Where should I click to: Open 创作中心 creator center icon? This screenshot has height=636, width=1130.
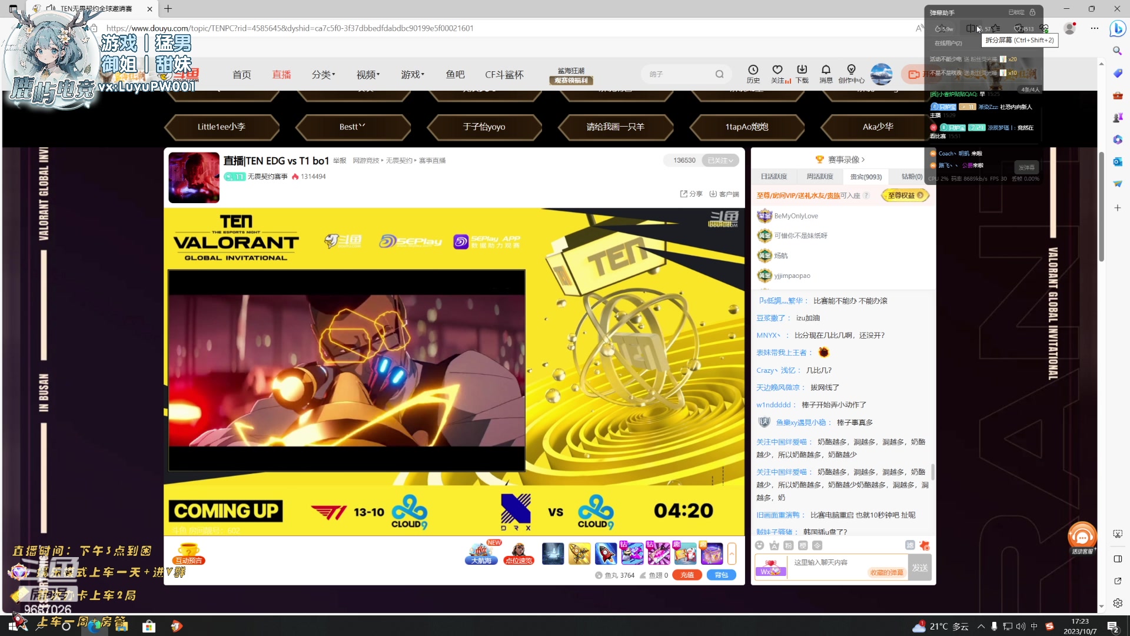coord(851,74)
